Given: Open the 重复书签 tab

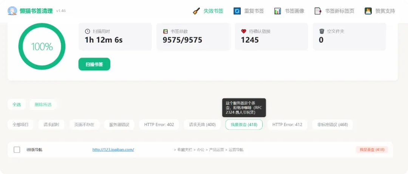Looking at the screenshot, I should [254, 11].
